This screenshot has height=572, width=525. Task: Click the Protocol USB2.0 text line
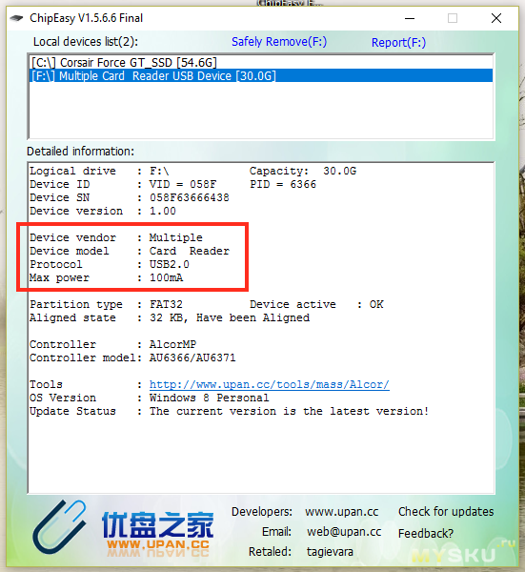tap(110, 264)
